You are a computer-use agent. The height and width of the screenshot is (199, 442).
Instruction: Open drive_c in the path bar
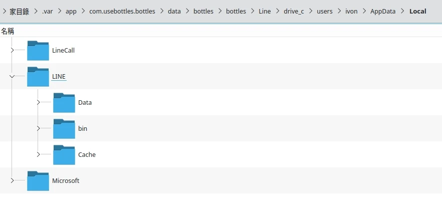[x=294, y=11]
